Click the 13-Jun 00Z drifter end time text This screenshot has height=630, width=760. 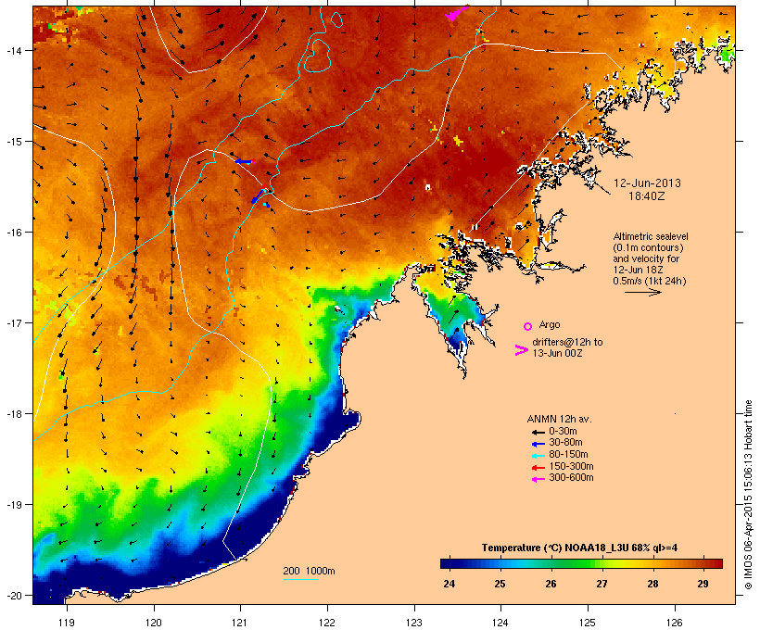557,353
